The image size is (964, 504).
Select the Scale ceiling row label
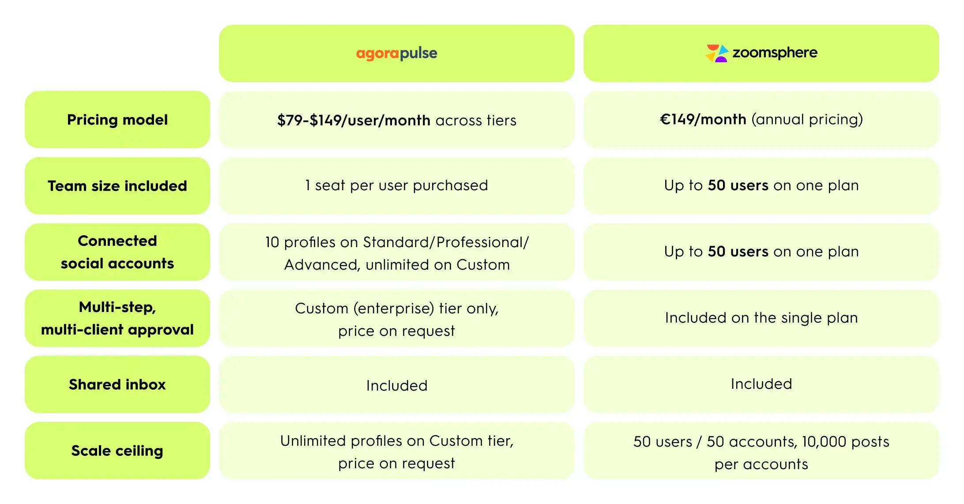[117, 451]
